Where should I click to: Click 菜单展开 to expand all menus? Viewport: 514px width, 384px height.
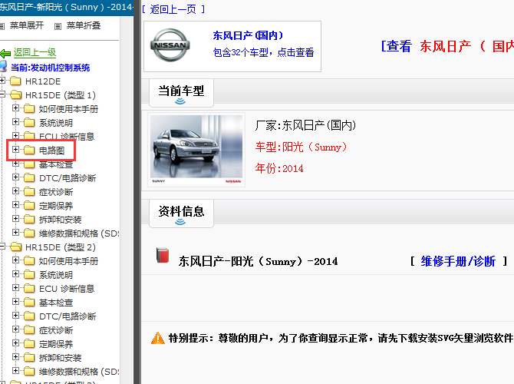tap(27, 25)
